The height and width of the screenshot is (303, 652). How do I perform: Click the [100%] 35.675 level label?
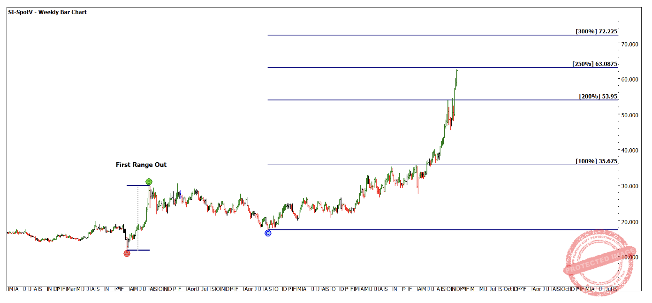point(596,161)
